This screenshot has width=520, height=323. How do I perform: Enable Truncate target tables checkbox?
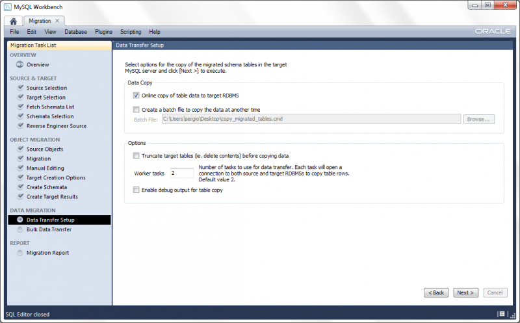click(136, 155)
